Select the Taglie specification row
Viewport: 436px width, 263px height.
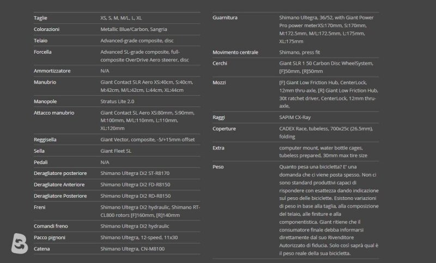[x=117, y=18]
